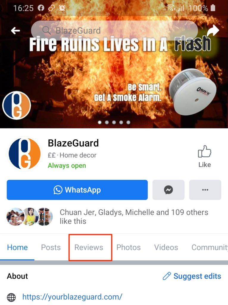Viewport: 228px width, 305px height.
Task: Tap the pencil Suggest edits icon
Action: (167, 276)
